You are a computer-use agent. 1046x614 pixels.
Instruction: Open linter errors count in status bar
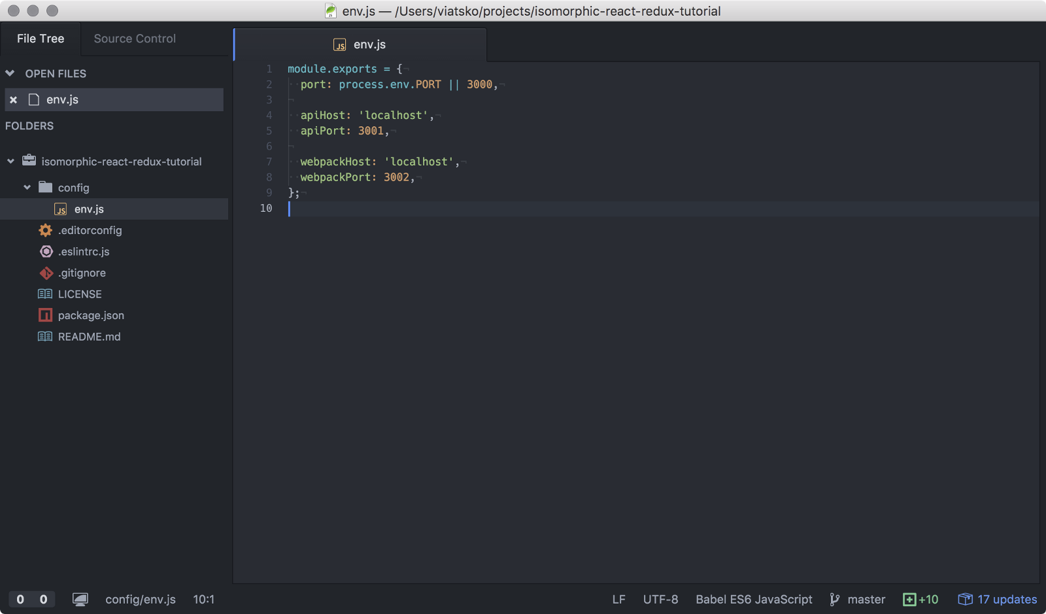pyautogui.click(x=20, y=600)
